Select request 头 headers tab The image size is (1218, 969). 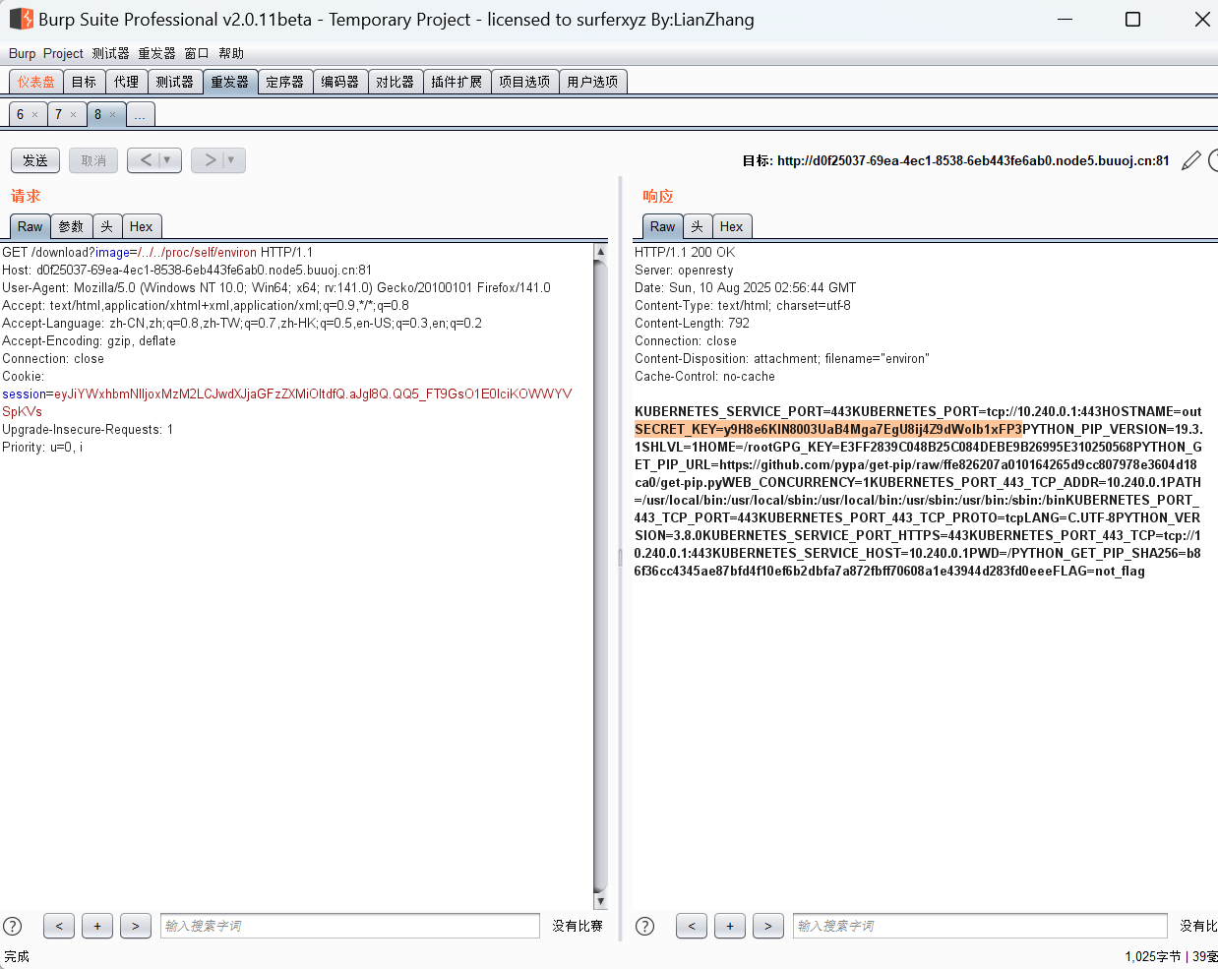pyautogui.click(x=106, y=226)
